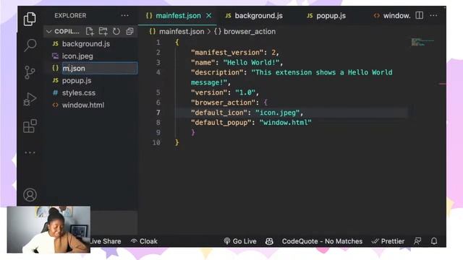Switch to the background.js tab
The height and width of the screenshot is (260, 463).
point(254,16)
